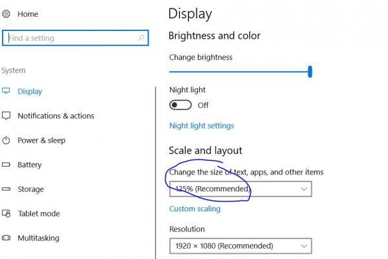
Task: Select Power & sleep in sidebar
Action: (41, 140)
